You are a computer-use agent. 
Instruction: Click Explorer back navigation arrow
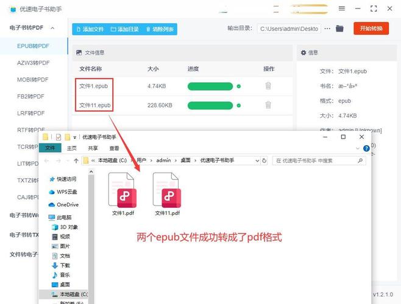(46, 161)
